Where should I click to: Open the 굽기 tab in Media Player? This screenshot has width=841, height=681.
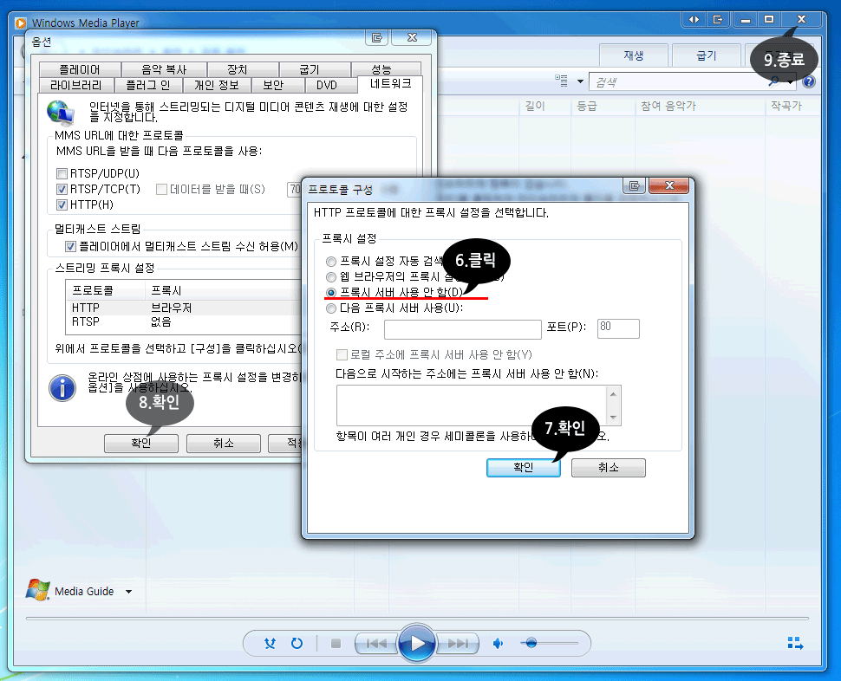point(706,55)
